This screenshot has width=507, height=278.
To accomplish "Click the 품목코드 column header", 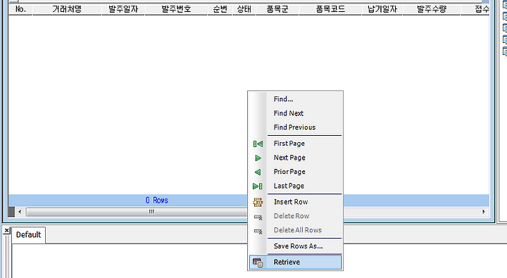I will (x=330, y=9).
